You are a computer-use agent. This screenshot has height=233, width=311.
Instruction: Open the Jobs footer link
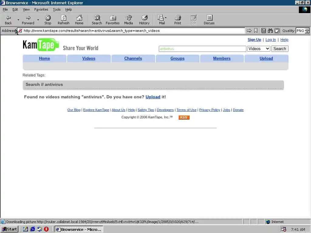pyautogui.click(x=227, y=110)
